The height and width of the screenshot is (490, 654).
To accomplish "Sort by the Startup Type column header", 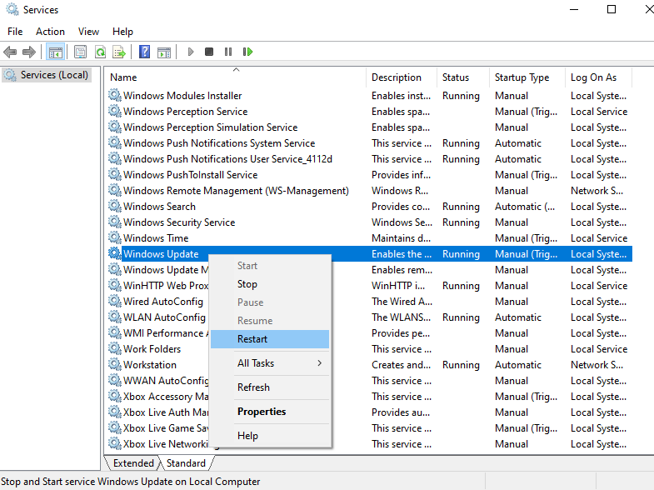I will [x=522, y=77].
